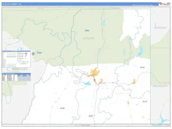Click the large orange Durango city area
The height and width of the screenshot is (129, 172).
point(95,72)
